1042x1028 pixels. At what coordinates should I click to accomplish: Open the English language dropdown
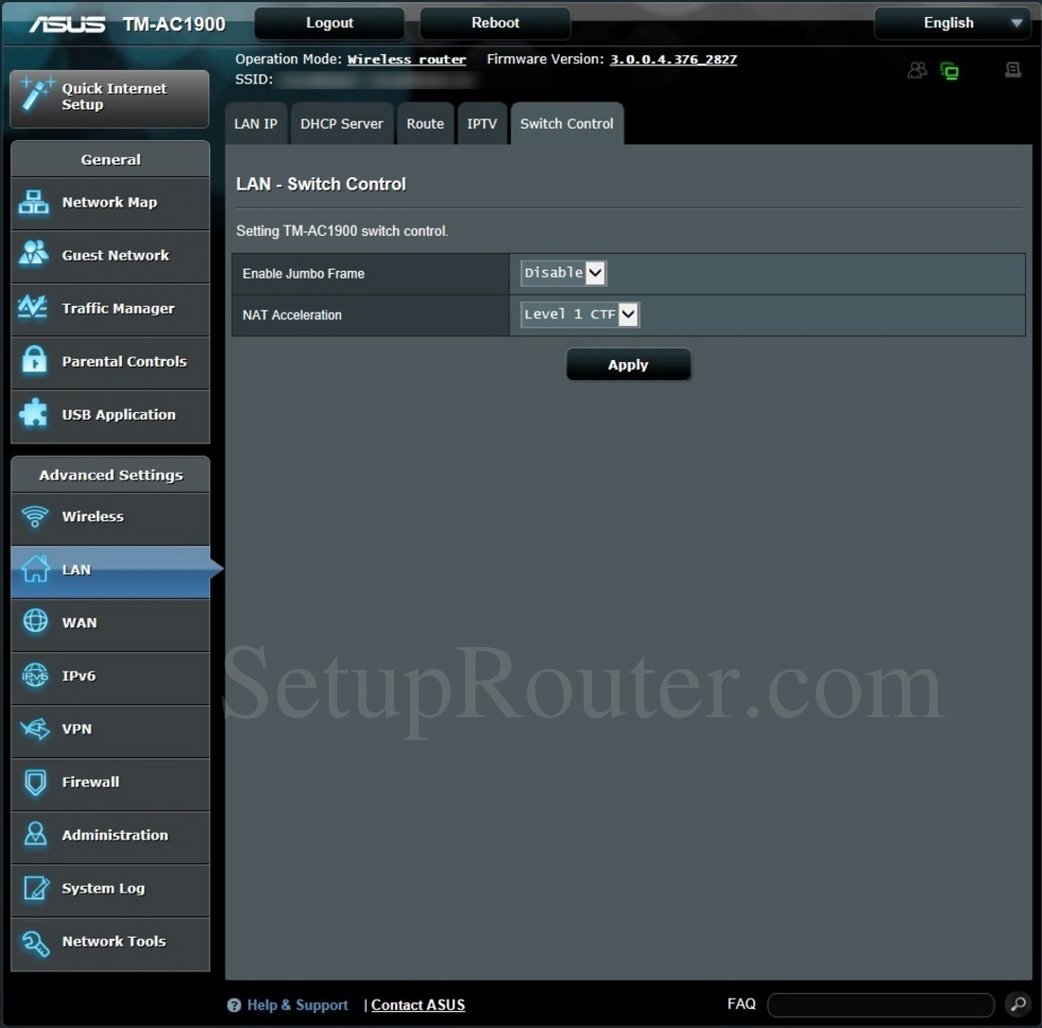(952, 24)
